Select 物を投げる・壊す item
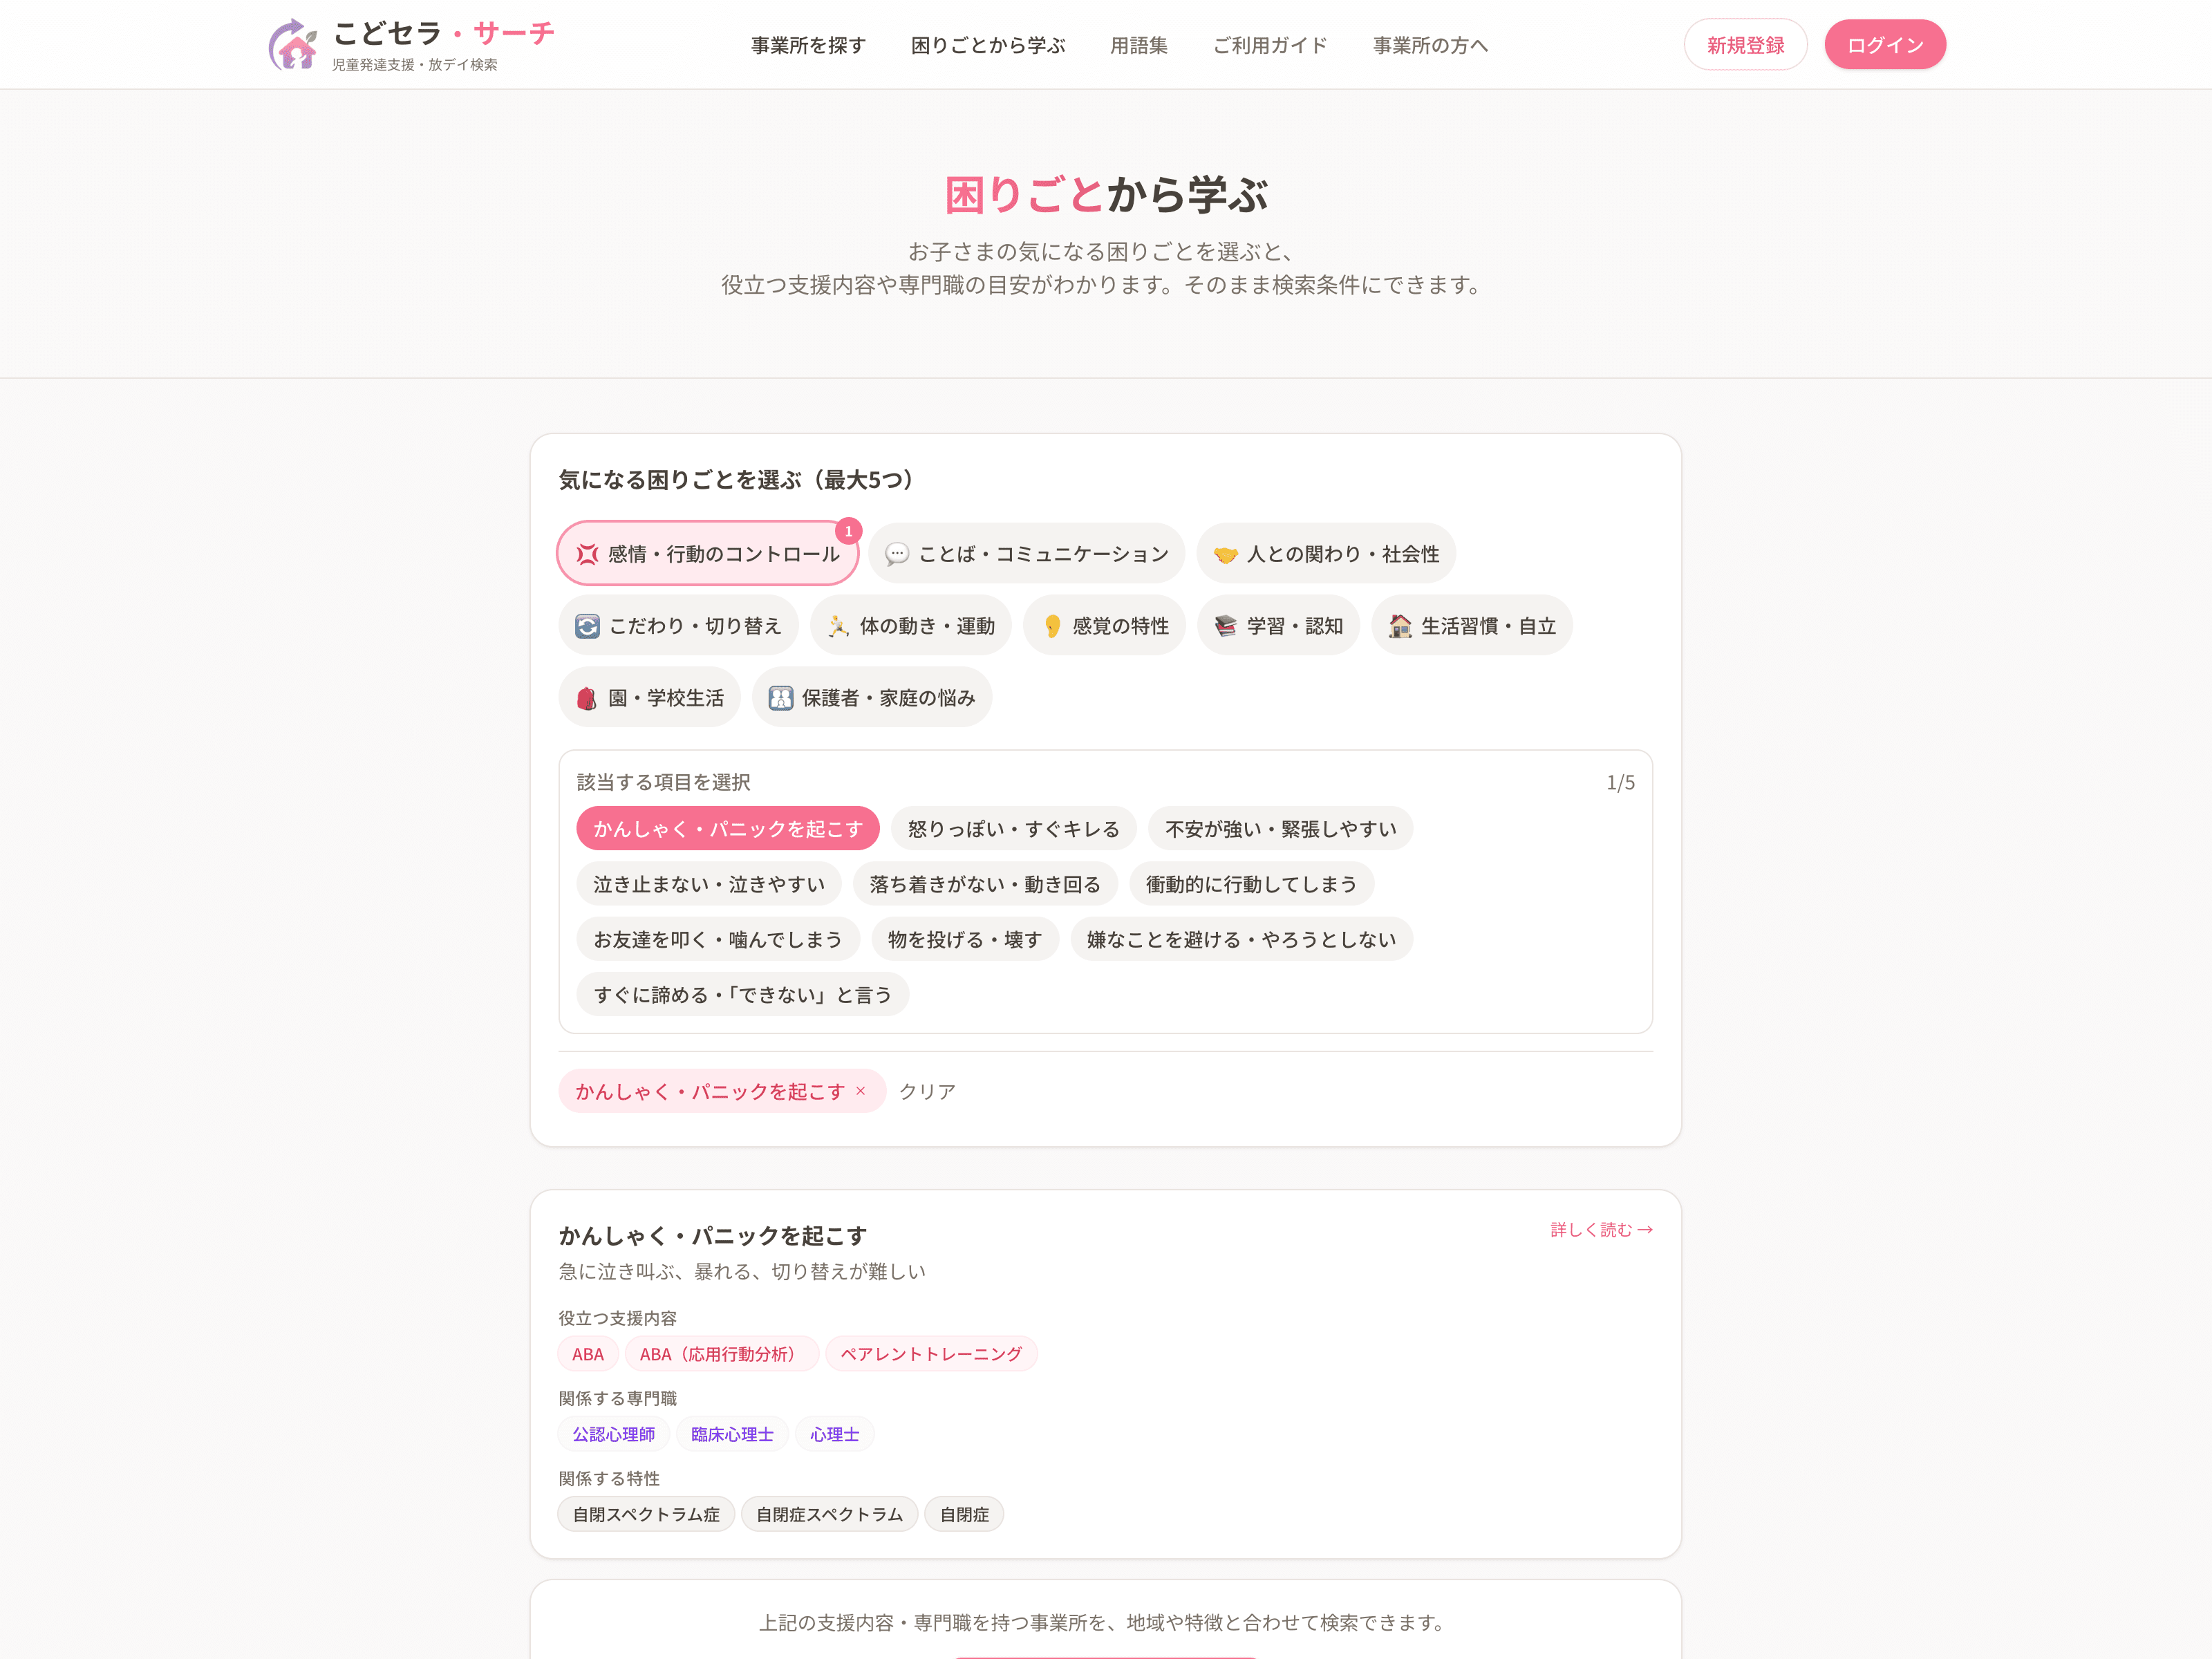The image size is (2212, 1659). point(964,939)
